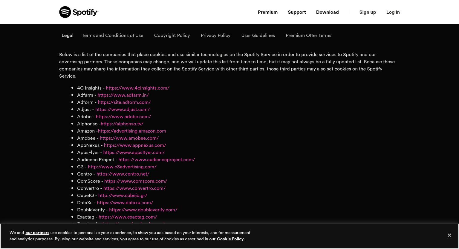Image resolution: width=459 pixels, height=249 pixels.
Task: Follow the c3advertising.com link
Action: click(x=122, y=167)
